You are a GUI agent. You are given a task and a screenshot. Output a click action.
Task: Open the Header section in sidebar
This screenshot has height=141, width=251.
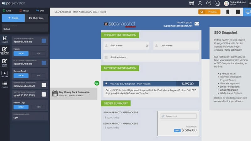[x=5, y=39]
